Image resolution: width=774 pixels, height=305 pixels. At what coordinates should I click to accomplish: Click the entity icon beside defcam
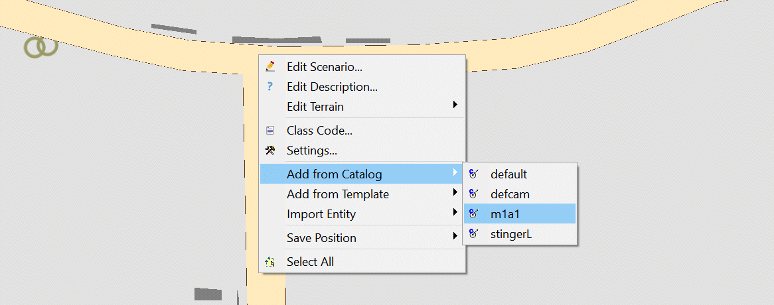[473, 194]
